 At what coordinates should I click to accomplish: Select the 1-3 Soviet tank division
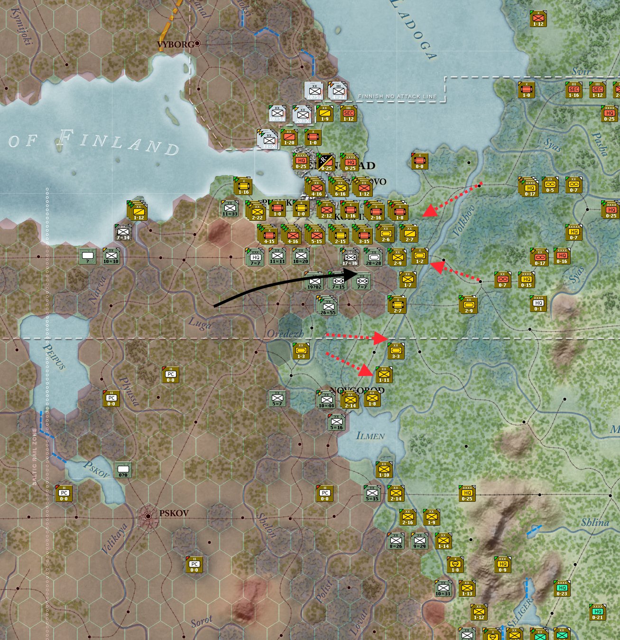[301, 351]
